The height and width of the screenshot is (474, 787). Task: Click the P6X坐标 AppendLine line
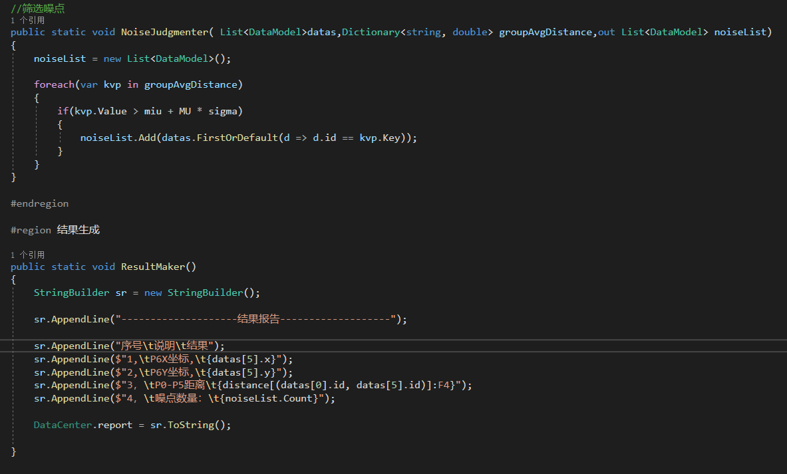coord(163,359)
